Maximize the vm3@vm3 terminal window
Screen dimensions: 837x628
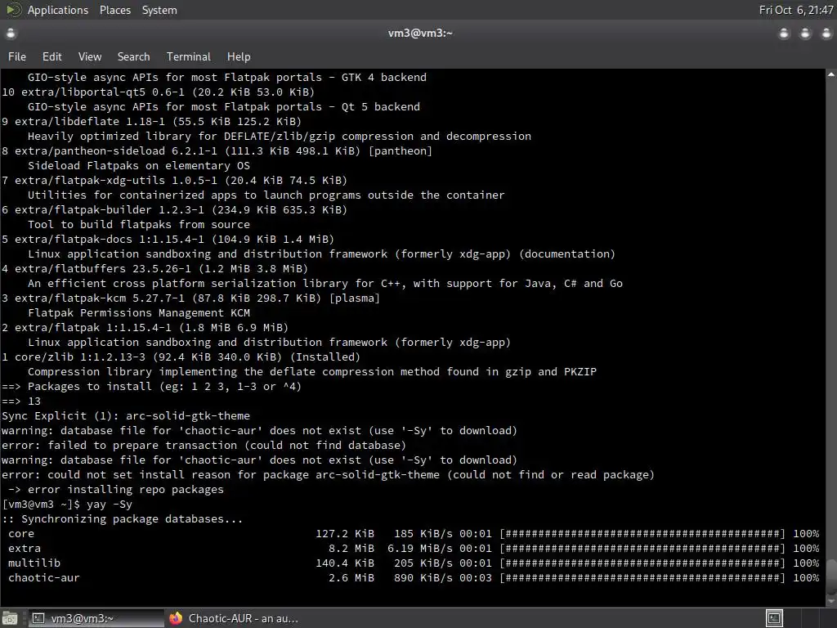coord(805,34)
